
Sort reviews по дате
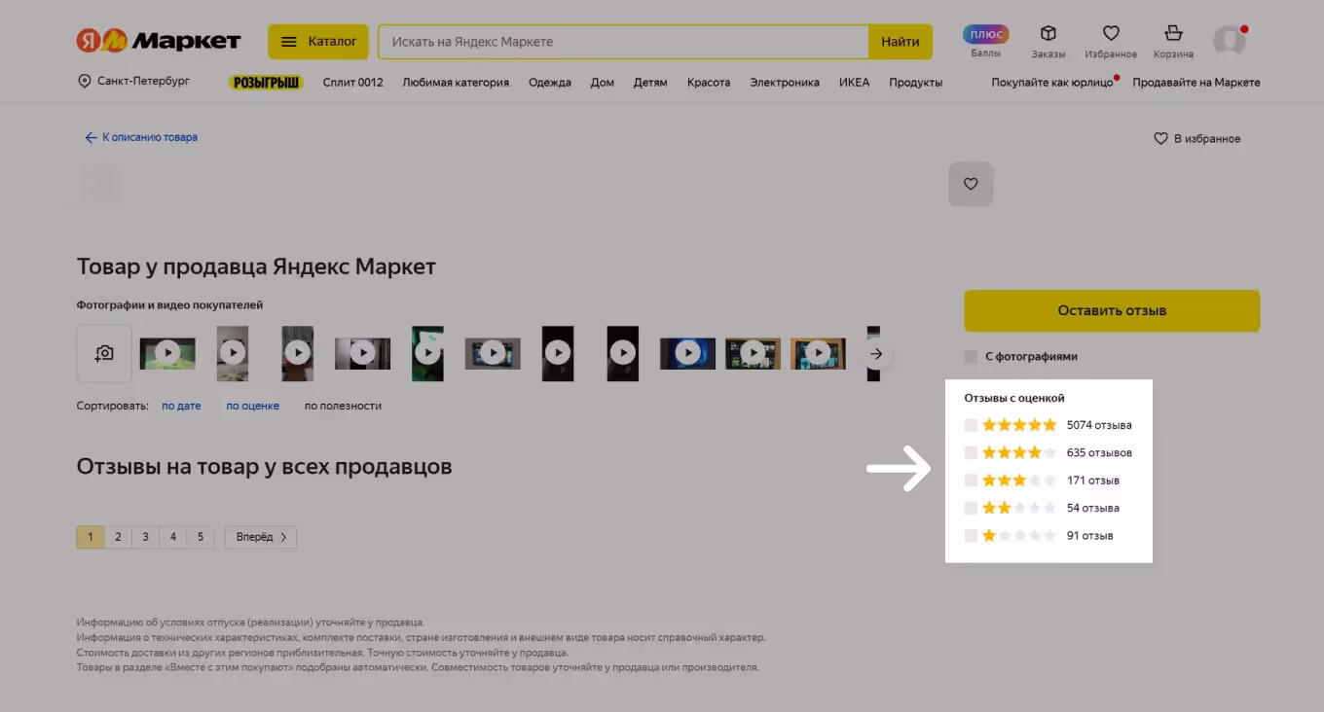pyautogui.click(x=181, y=406)
